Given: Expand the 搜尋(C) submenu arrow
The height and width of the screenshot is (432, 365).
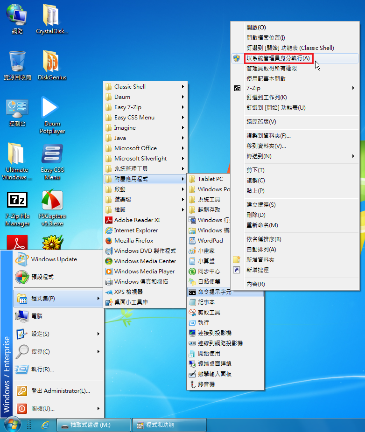Looking at the screenshot, I should (x=98, y=352).
